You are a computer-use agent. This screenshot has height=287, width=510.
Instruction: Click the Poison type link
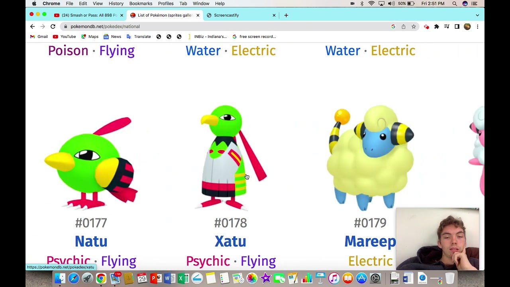coord(68,51)
